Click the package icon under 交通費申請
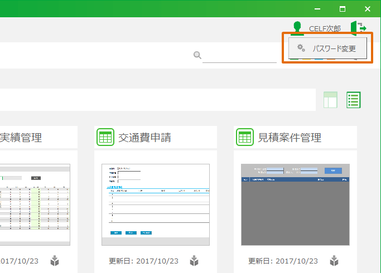 (x=194, y=261)
